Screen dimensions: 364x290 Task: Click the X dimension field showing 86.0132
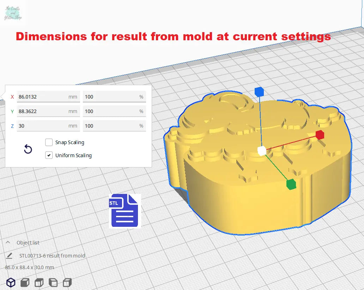click(42, 96)
